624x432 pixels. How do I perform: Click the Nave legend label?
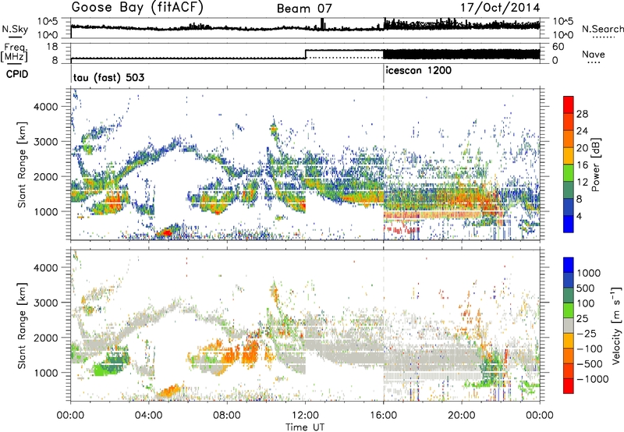(594, 54)
